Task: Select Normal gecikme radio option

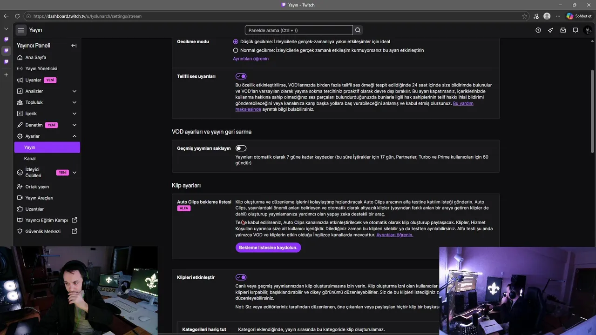Action: [x=236, y=50]
